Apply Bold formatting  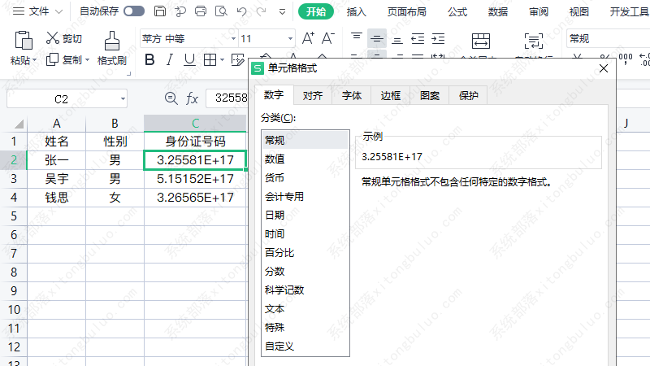(149, 59)
